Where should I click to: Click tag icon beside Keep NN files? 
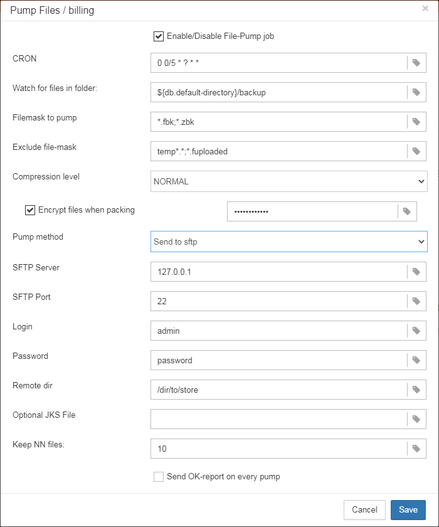(416, 449)
